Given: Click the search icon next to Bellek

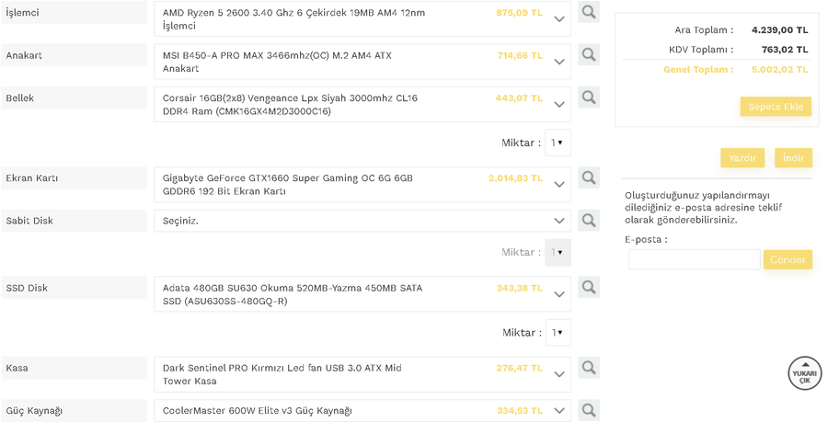Looking at the screenshot, I should coord(589,97).
